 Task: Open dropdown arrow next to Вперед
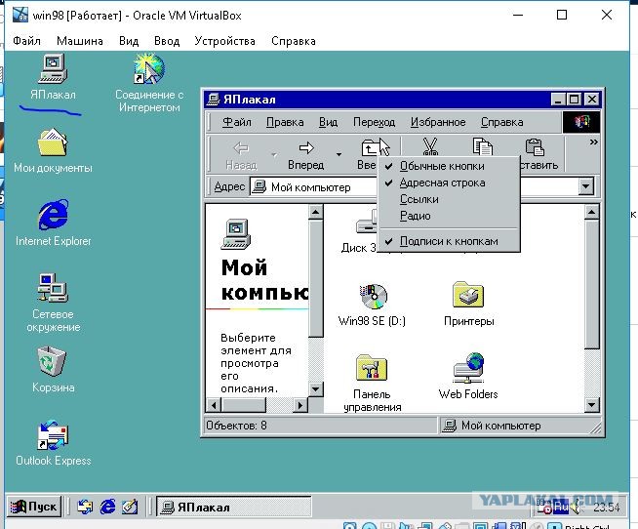[339, 155]
